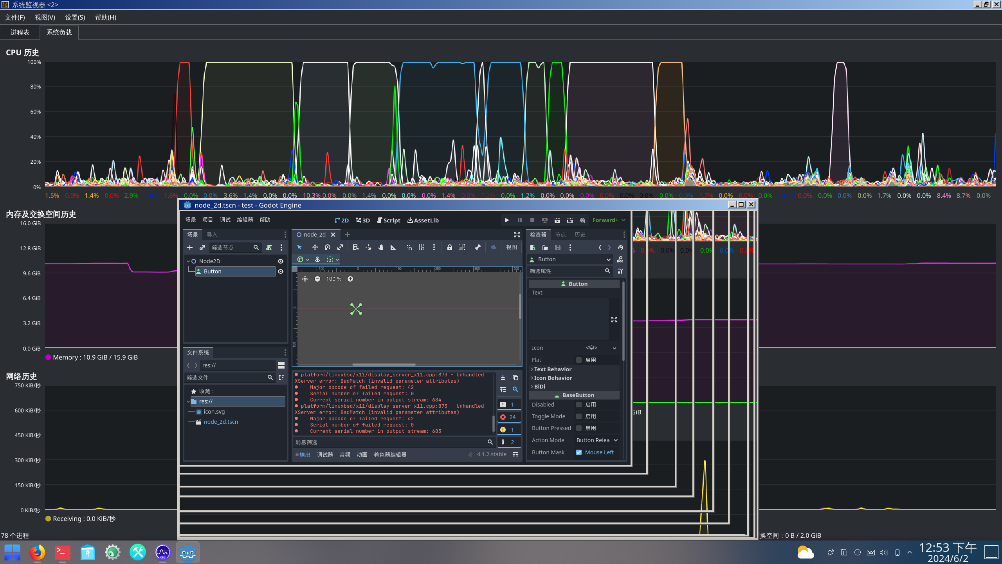Toggle the error messages filter showing 24
This screenshot has width=1002, height=564.
[508, 417]
